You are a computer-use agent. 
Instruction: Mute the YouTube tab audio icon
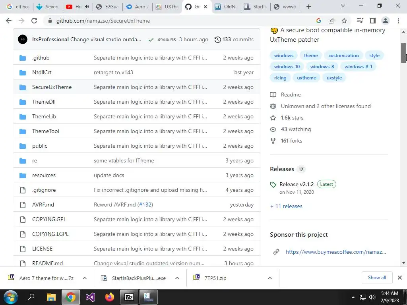coord(87,7)
